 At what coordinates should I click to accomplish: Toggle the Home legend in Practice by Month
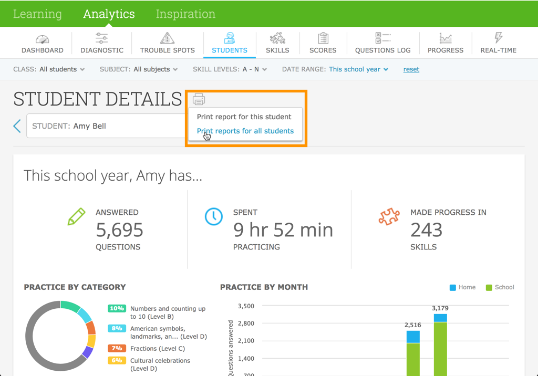(462, 287)
